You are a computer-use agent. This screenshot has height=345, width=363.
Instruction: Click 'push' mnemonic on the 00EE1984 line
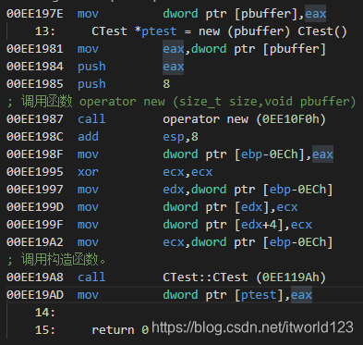[x=91, y=67]
